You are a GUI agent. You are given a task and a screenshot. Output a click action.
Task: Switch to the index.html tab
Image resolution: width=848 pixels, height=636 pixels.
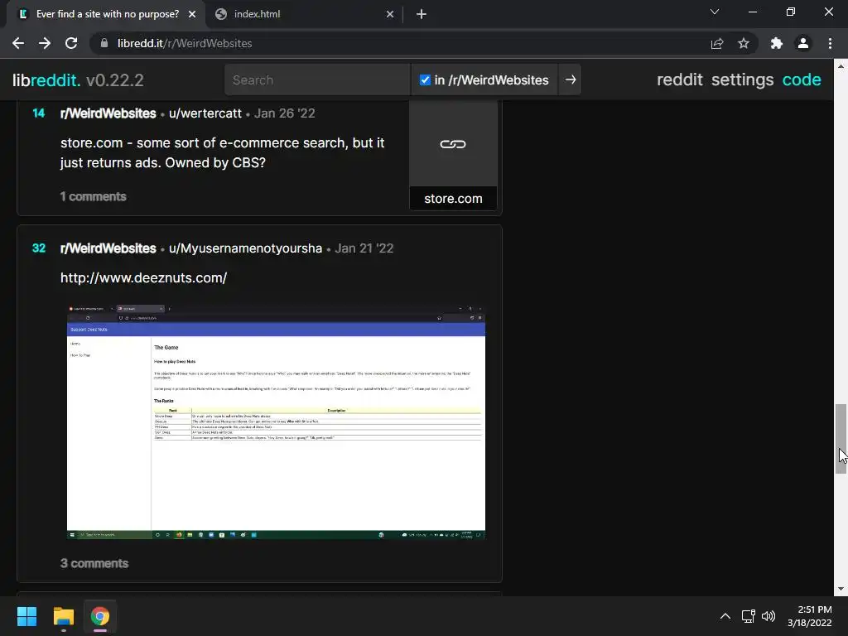(x=304, y=14)
